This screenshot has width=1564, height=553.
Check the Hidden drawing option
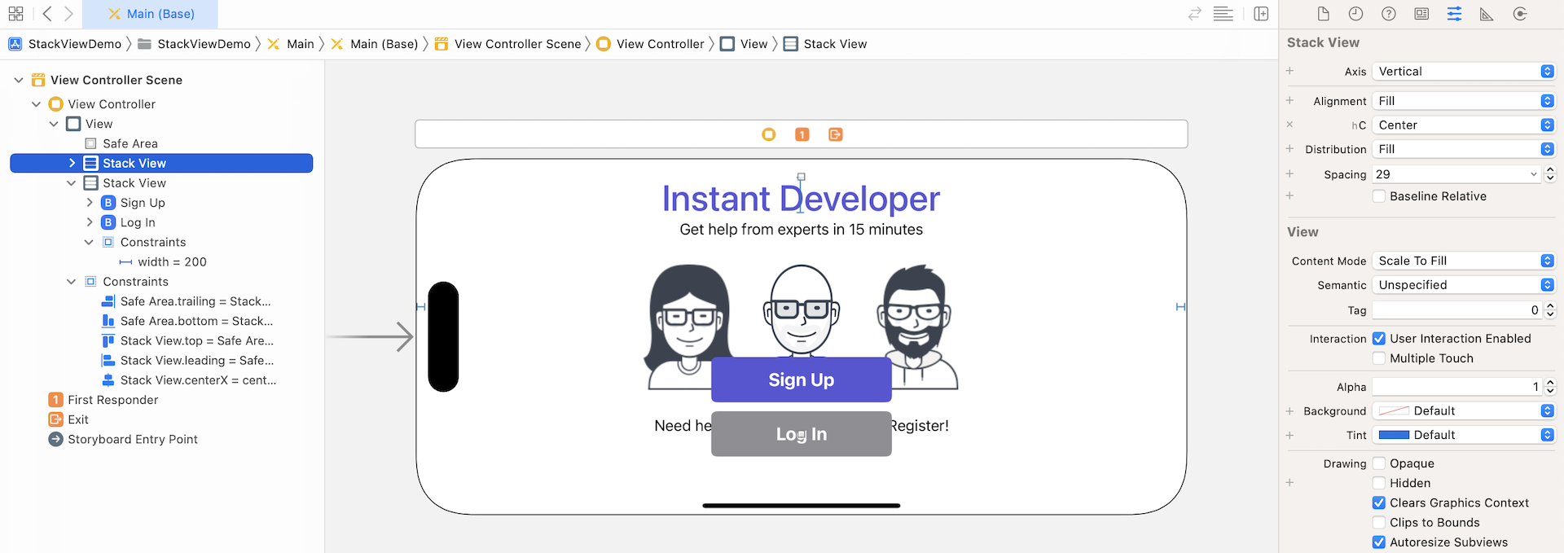(1379, 483)
